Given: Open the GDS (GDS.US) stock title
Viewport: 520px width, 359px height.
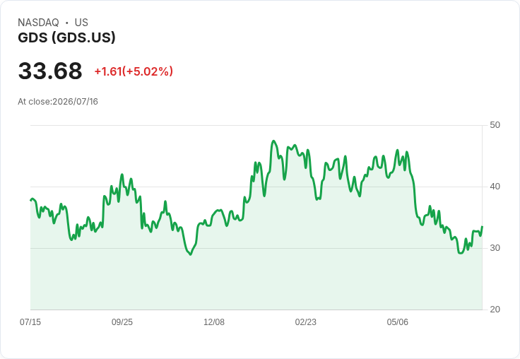Looking at the screenshot, I should pos(66,37).
